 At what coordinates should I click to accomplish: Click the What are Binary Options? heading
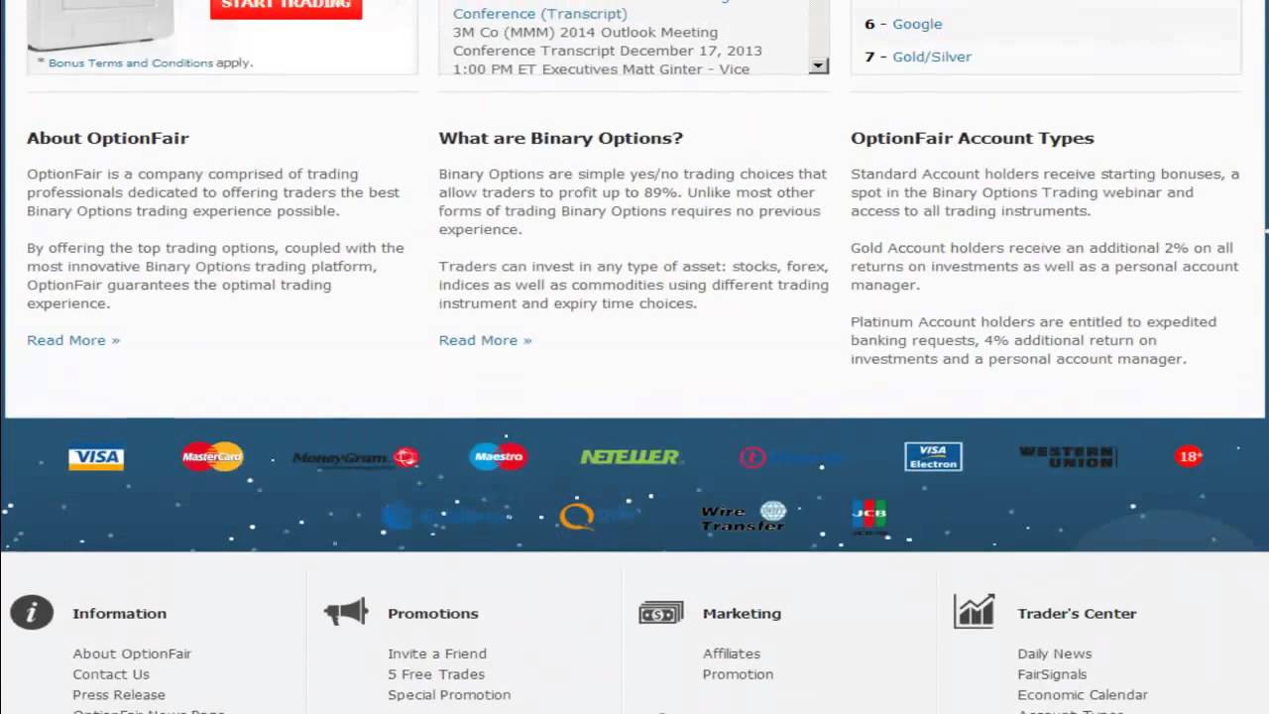pyautogui.click(x=561, y=138)
